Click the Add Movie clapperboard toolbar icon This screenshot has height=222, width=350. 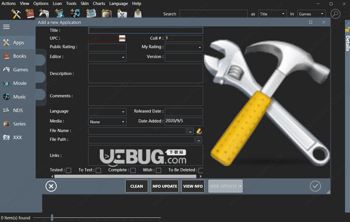point(60,13)
